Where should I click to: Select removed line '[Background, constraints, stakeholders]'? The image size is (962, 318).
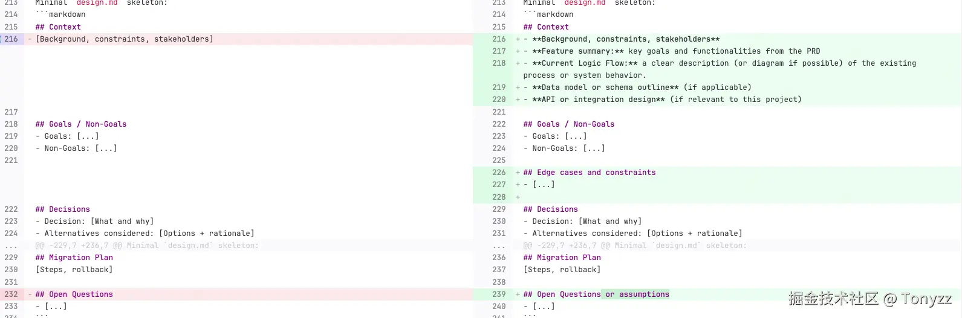(124, 39)
